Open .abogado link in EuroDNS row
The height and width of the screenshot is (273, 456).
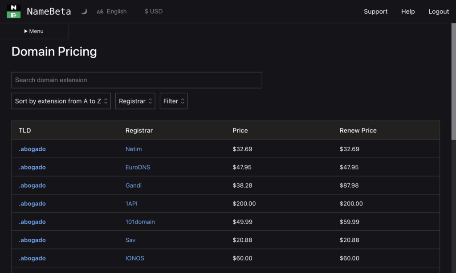click(32, 167)
